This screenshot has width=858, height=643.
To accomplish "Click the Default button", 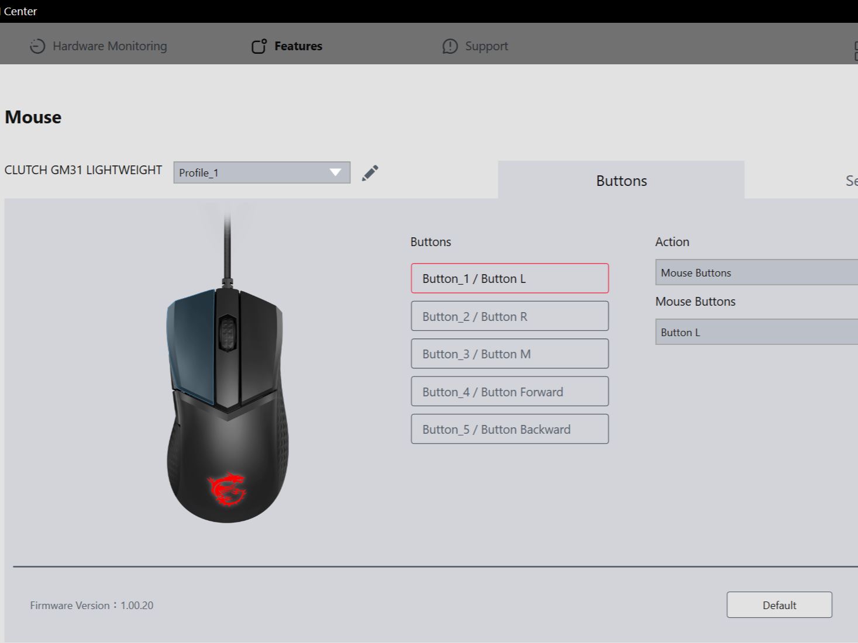I will click(780, 605).
